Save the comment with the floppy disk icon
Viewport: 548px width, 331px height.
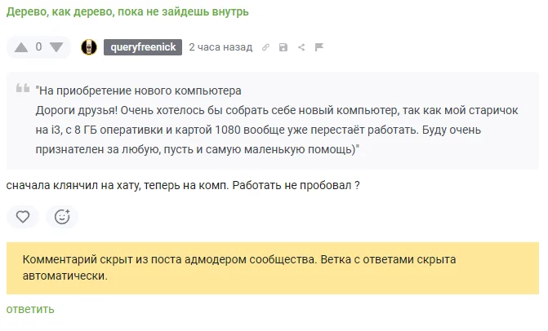283,47
